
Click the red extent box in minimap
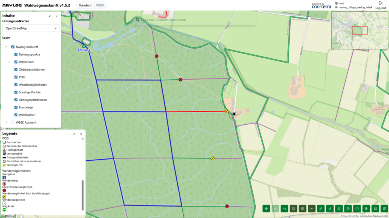pyautogui.click(x=360, y=30)
